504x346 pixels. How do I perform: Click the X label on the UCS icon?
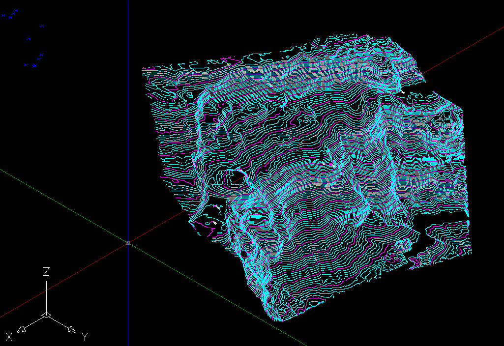(x=9, y=337)
